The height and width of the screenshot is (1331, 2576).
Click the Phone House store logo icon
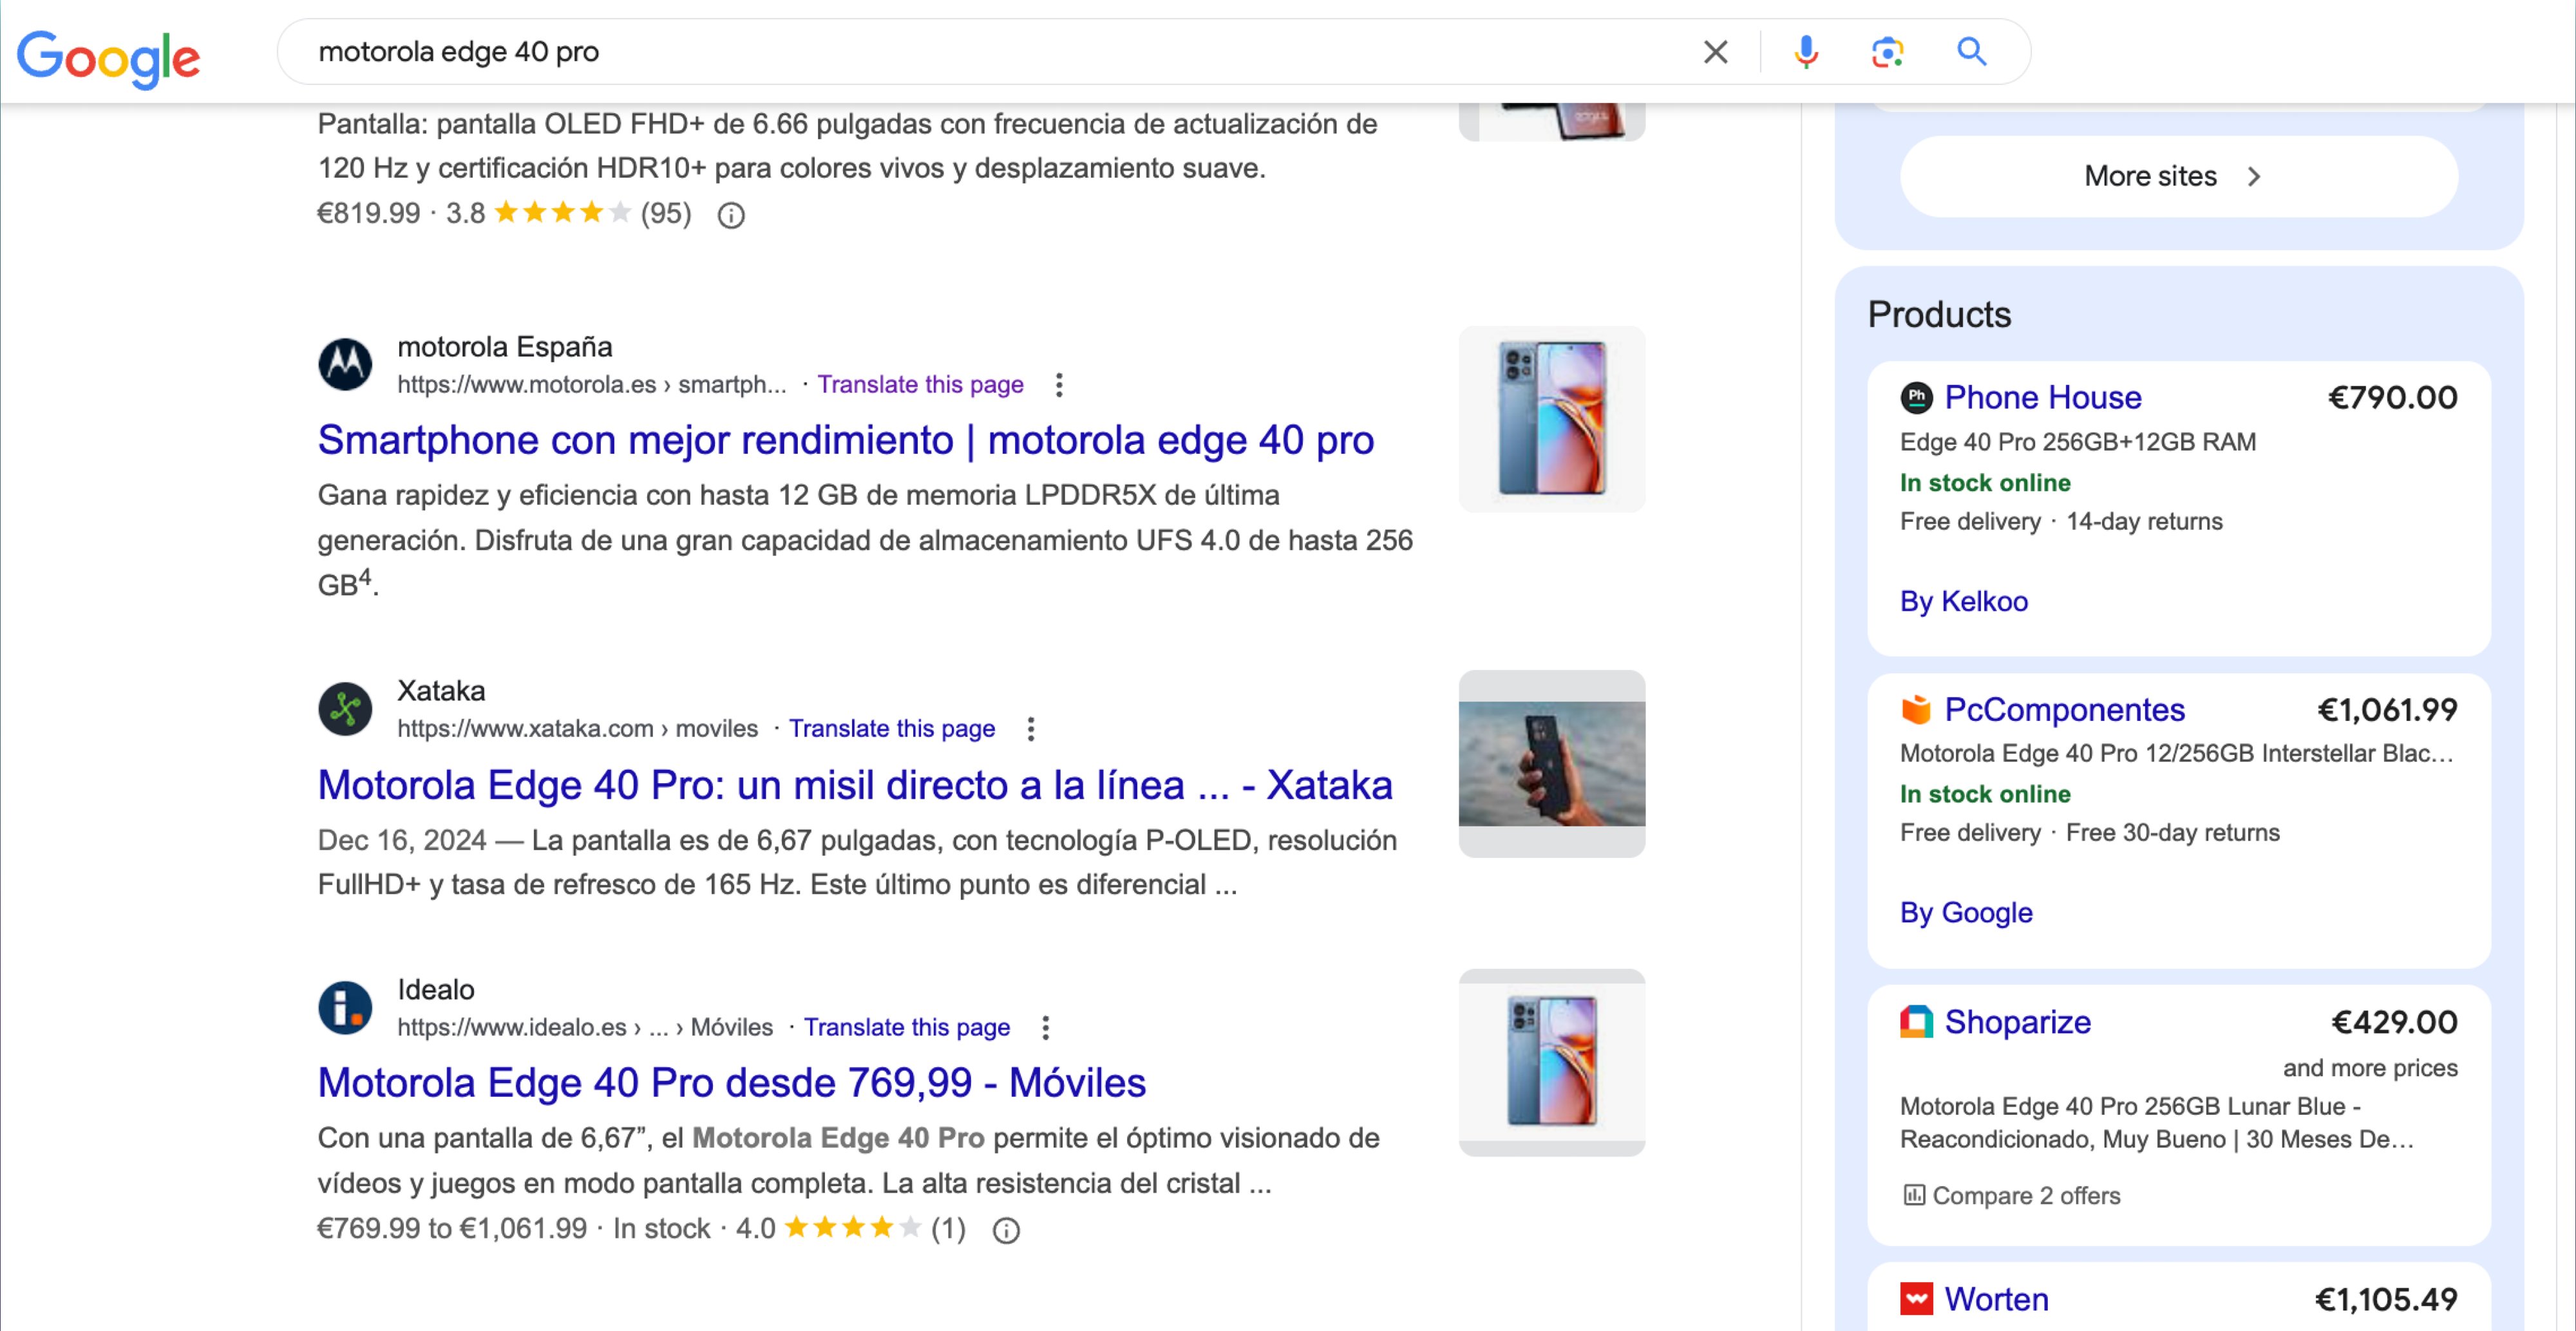click(1916, 398)
